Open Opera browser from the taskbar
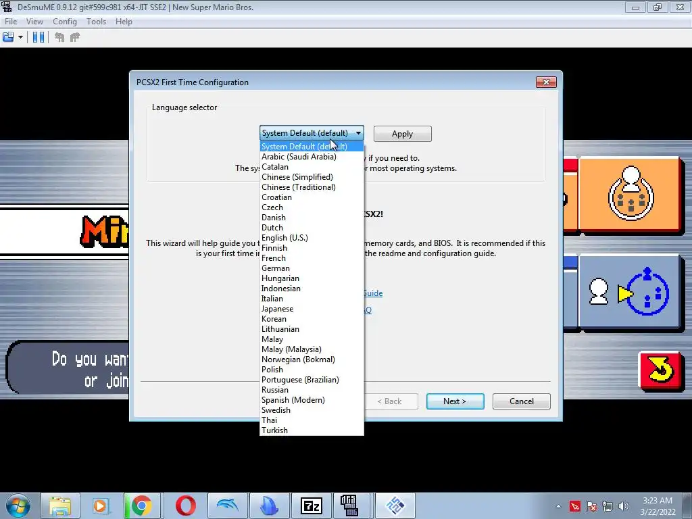 tap(185, 505)
